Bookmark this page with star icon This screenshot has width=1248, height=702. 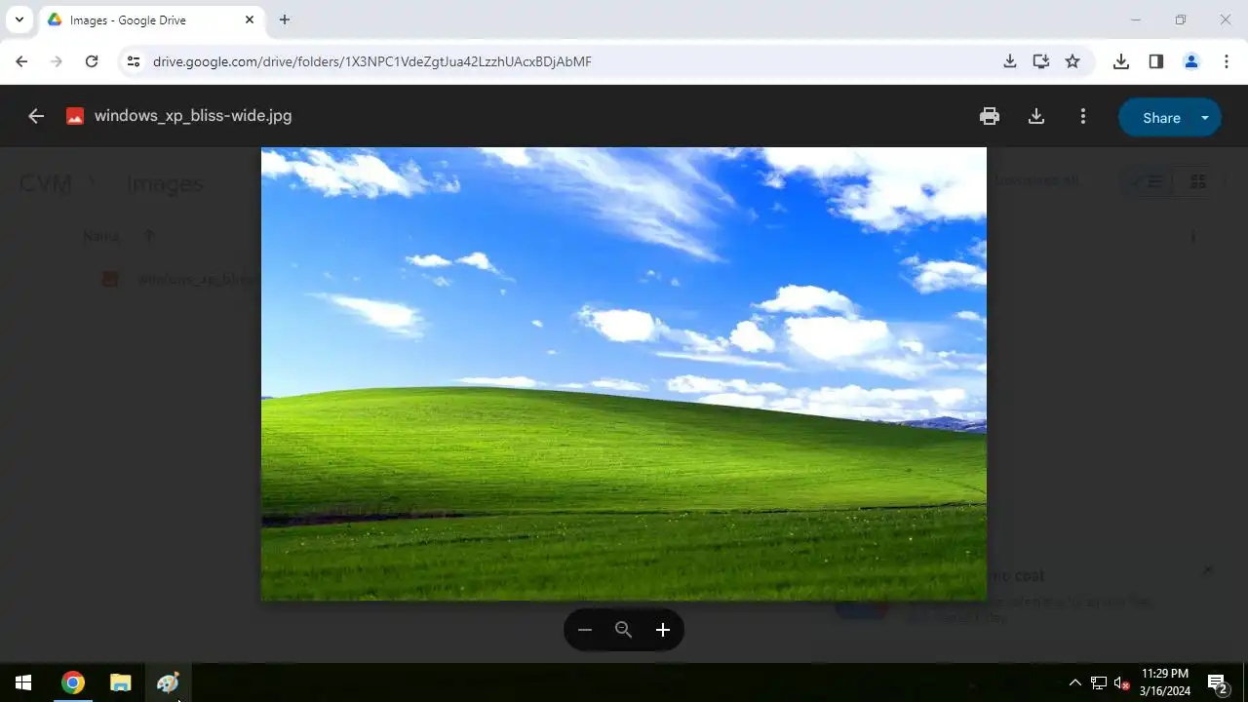[x=1072, y=61]
